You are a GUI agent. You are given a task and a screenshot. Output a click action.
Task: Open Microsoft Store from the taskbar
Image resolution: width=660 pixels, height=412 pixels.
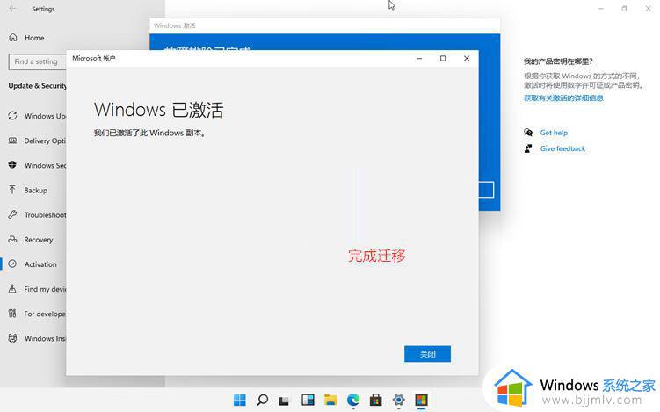376,400
